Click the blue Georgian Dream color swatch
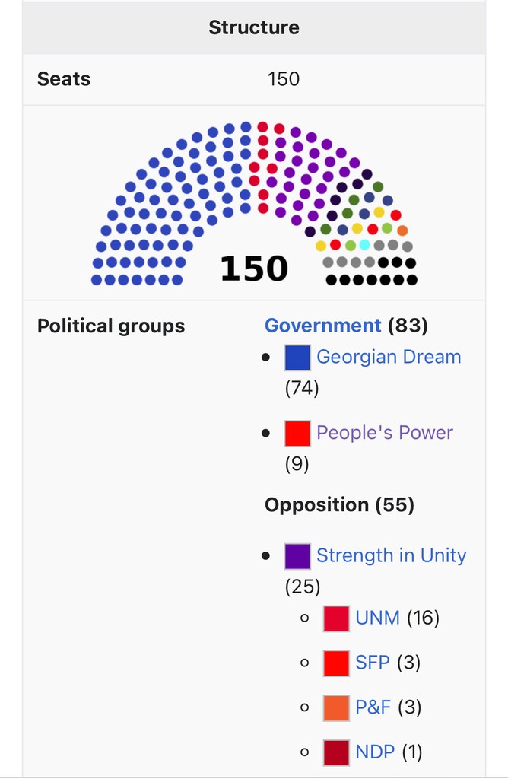Screen dimensions: 508x779 click(x=297, y=358)
